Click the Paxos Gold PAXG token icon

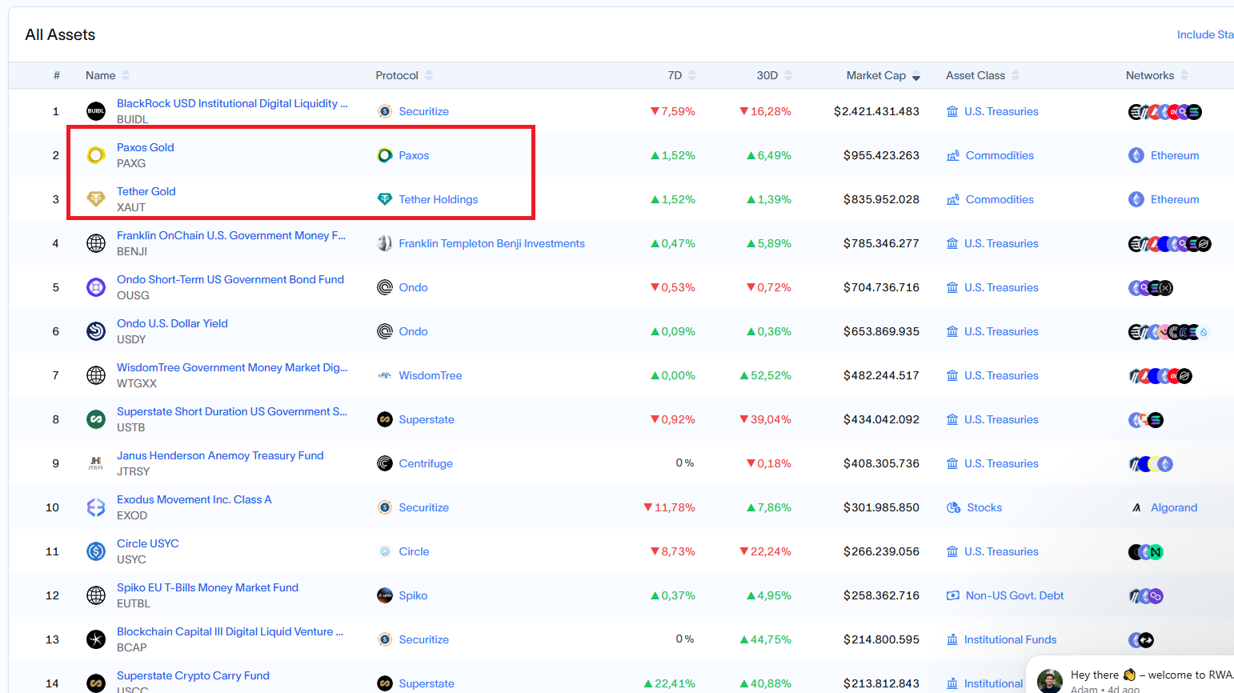tap(96, 155)
